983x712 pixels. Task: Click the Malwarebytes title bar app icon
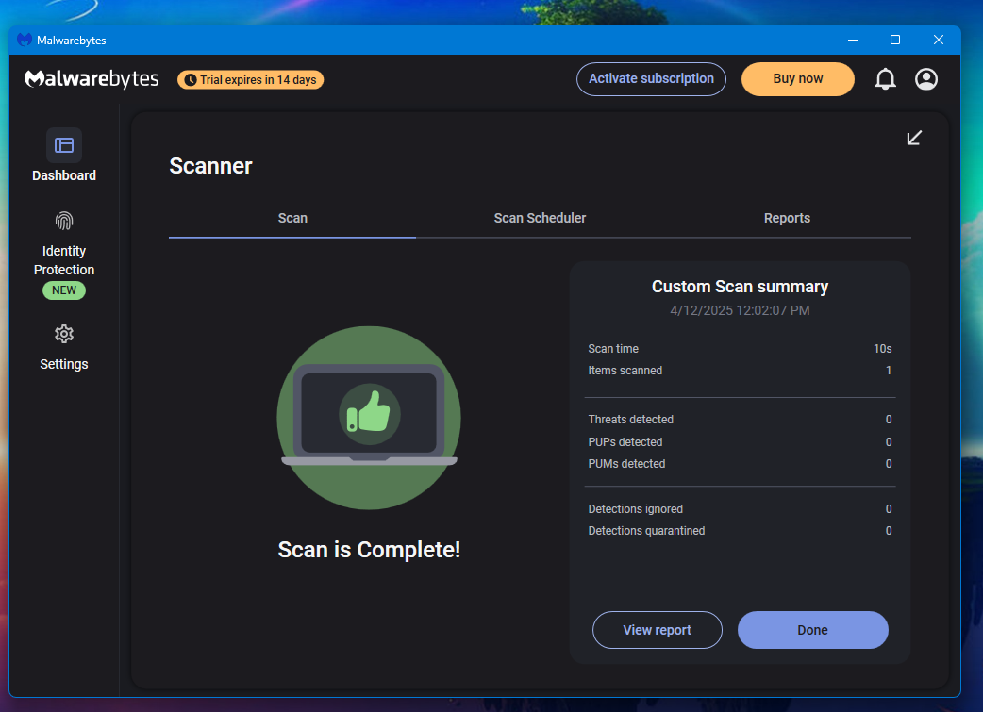coord(25,41)
